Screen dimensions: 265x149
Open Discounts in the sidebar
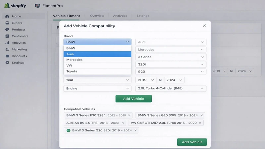(19, 56)
